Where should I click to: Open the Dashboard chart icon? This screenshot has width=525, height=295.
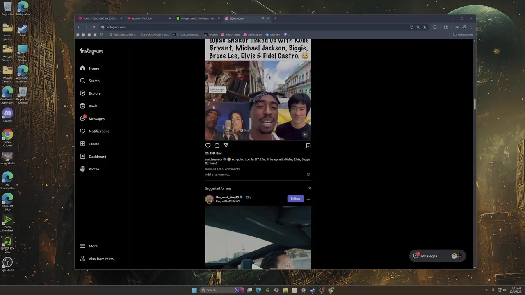pyautogui.click(x=83, y=157)
